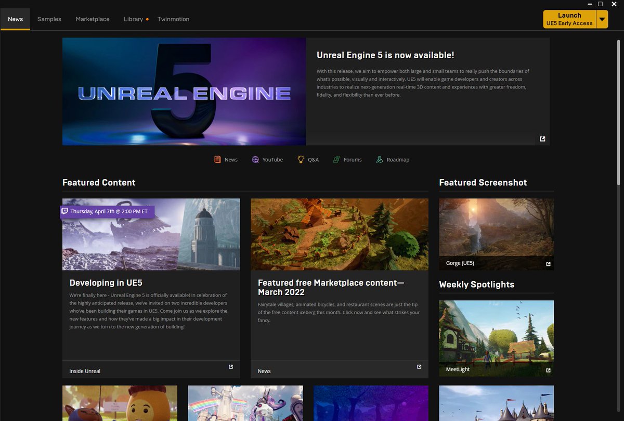Expand the Launch button dropdown arrow
Screen dimensions: 624x421
(602, 19)
